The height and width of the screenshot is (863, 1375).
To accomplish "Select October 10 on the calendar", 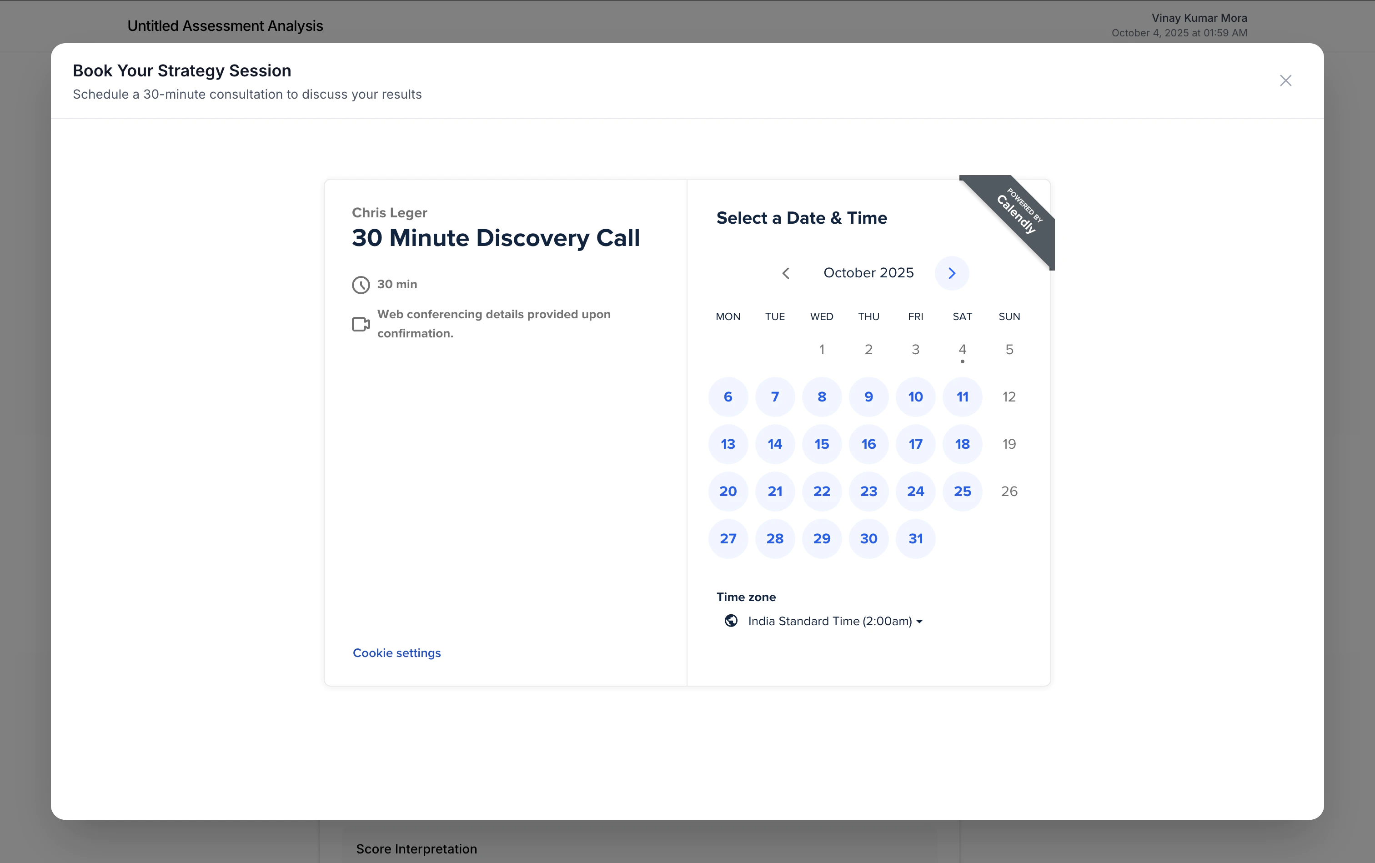I will coord(915,396).
